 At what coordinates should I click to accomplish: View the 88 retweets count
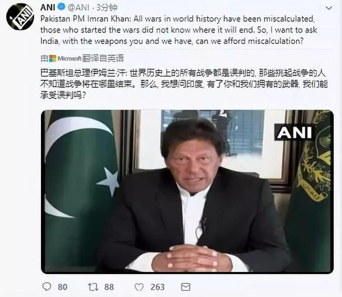point(109,287)
